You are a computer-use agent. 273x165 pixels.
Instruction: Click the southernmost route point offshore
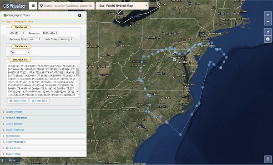click(x=180, y=135)
